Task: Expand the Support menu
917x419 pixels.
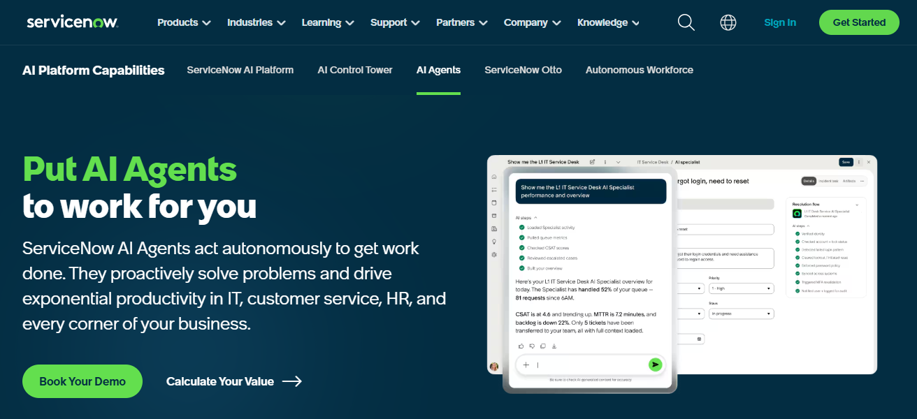Action: (x=396, y=22)
